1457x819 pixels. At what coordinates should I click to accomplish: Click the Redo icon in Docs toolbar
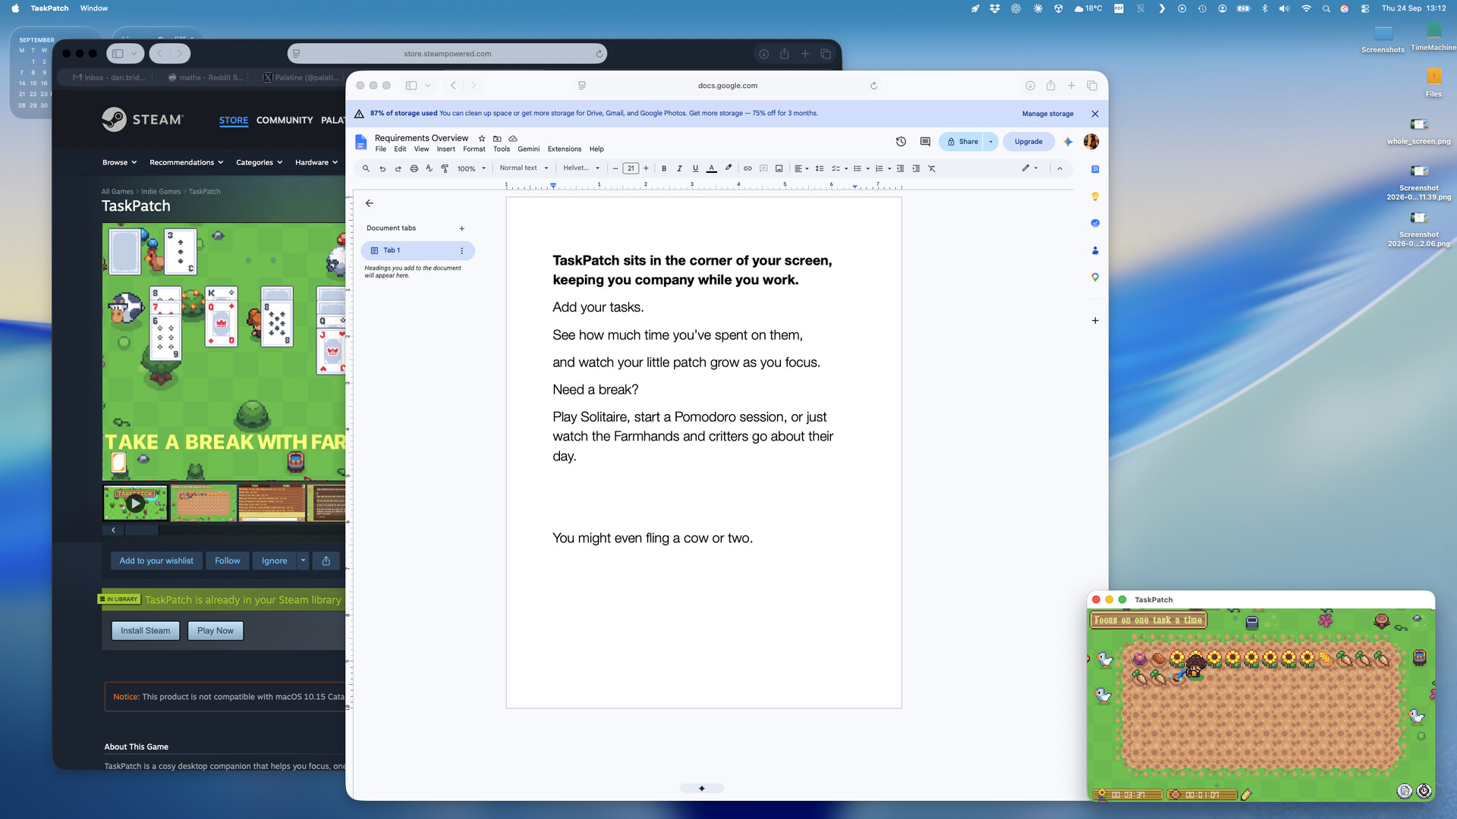(x=398, y=168)
